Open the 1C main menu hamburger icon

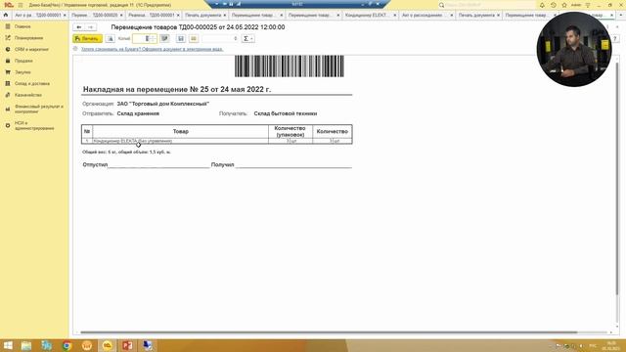[x=21, y=5]
